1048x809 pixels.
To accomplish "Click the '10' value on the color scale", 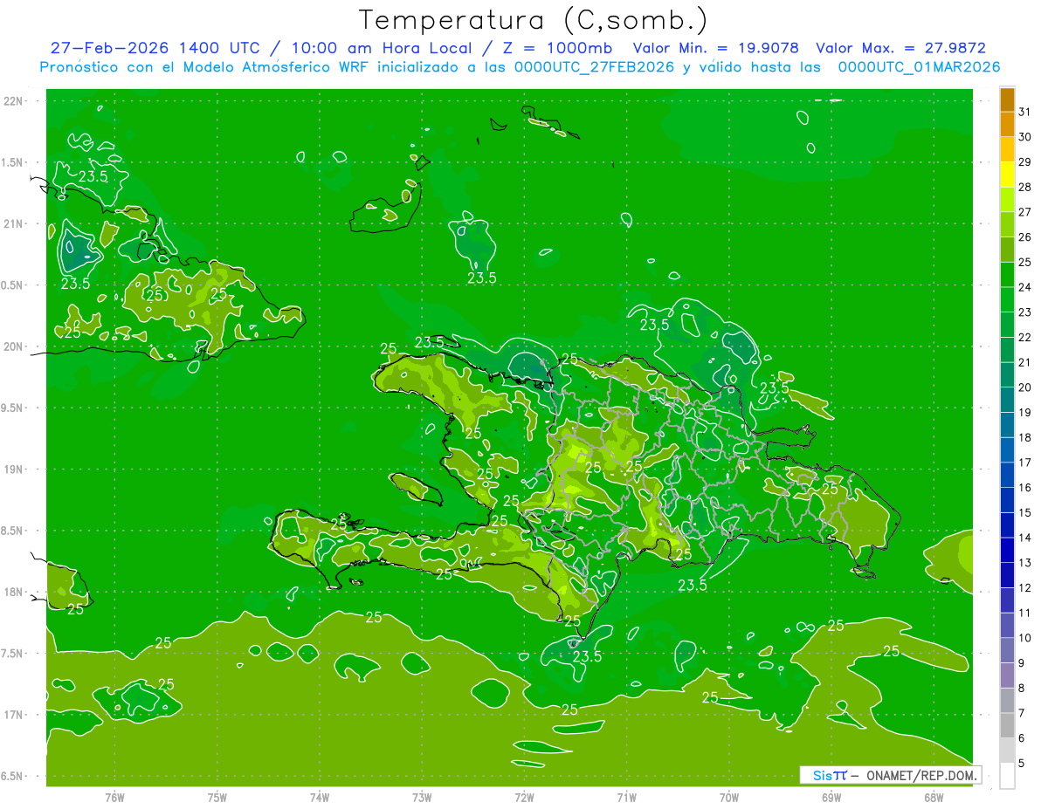I will [x=1025, y=638].
